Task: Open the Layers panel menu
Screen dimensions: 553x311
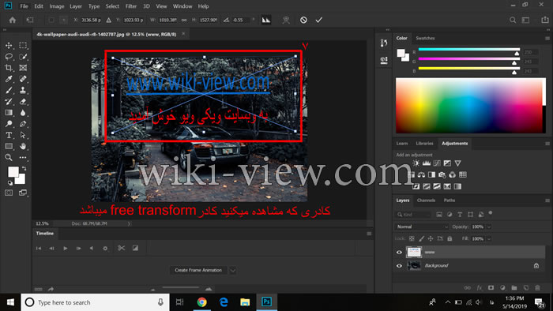Action: click(547, 200)
